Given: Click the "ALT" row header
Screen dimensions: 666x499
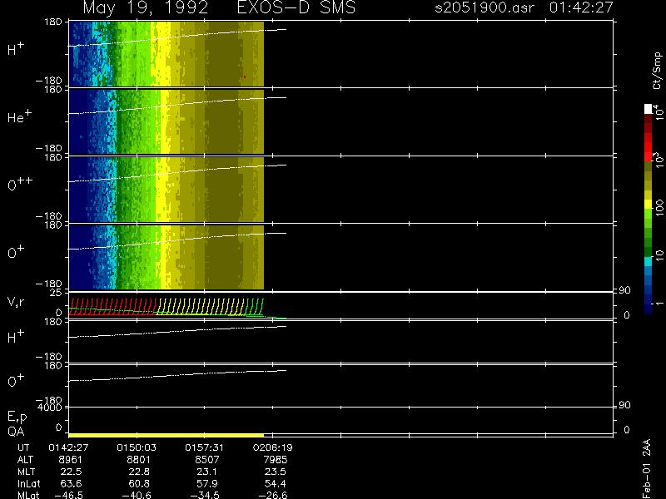Looking at the screenshot, I should [x=25, y=460].
